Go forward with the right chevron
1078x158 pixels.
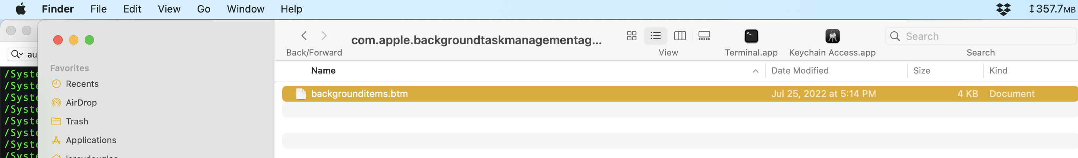point(324,36)
